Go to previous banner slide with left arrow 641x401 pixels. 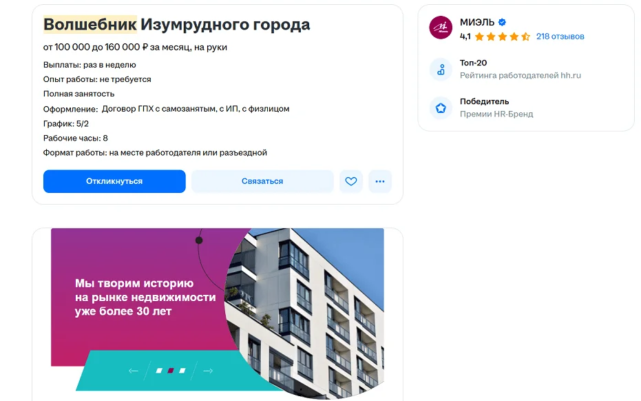(134, 371)
